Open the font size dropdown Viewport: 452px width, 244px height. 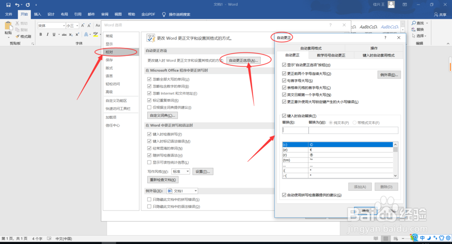[x=77, y=26]
